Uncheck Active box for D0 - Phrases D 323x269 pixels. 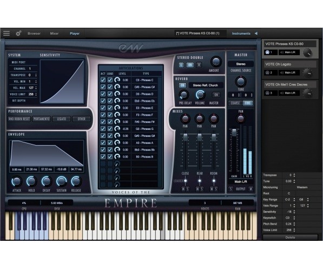point(103,94)
